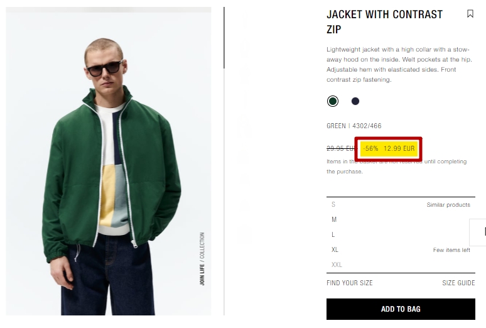Screen dimensions: 486x328
Task: Choose size XL
Action: pos(335,250)
